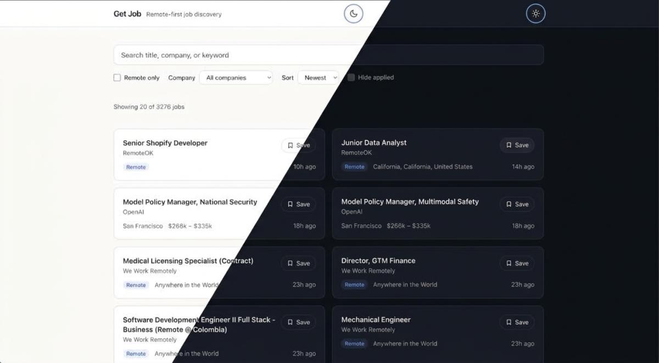Click San Francisco on the National Security card
This screenshot has width=659, height=363.
coord(143,226)
